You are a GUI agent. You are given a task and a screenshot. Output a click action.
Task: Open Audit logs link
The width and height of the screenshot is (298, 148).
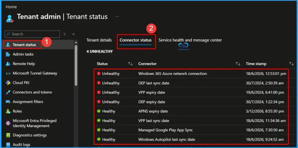pos(21,145)
